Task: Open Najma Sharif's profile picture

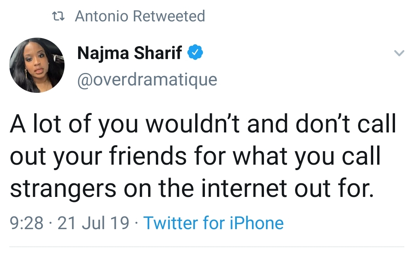Action: [x=37, y=65]
